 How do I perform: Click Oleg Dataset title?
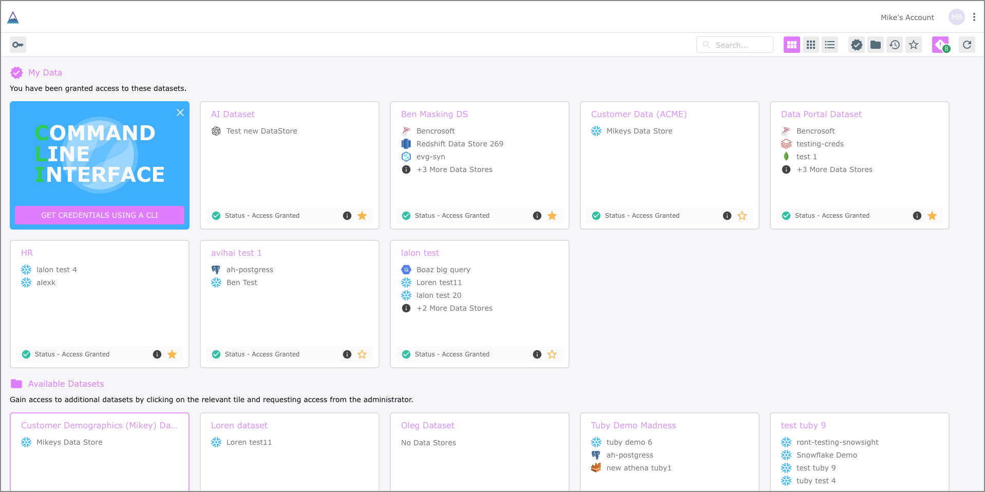tap(427, 425)
